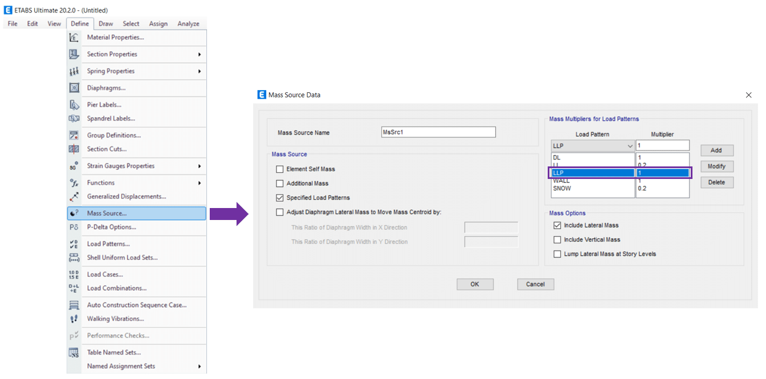This screenshot has width=766, height=379.
Task: Expand the Functions submenu arrow
Action: (x=199, y=183)
